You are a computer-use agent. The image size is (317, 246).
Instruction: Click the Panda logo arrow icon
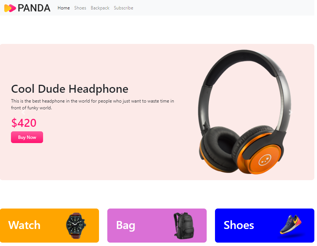(x=10, y=8)
